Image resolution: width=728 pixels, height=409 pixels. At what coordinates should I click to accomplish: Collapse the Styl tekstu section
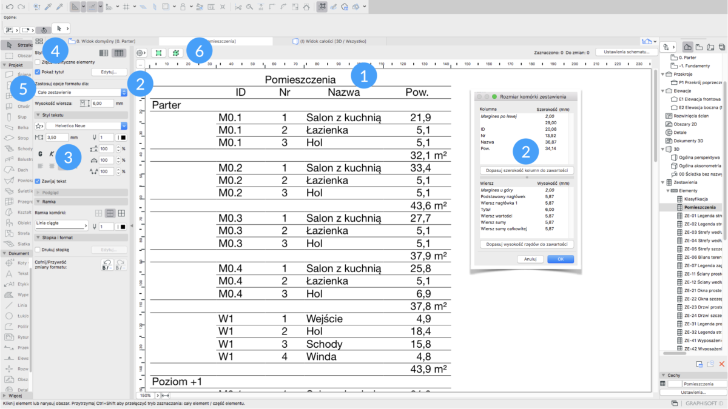tap(39, 115)
